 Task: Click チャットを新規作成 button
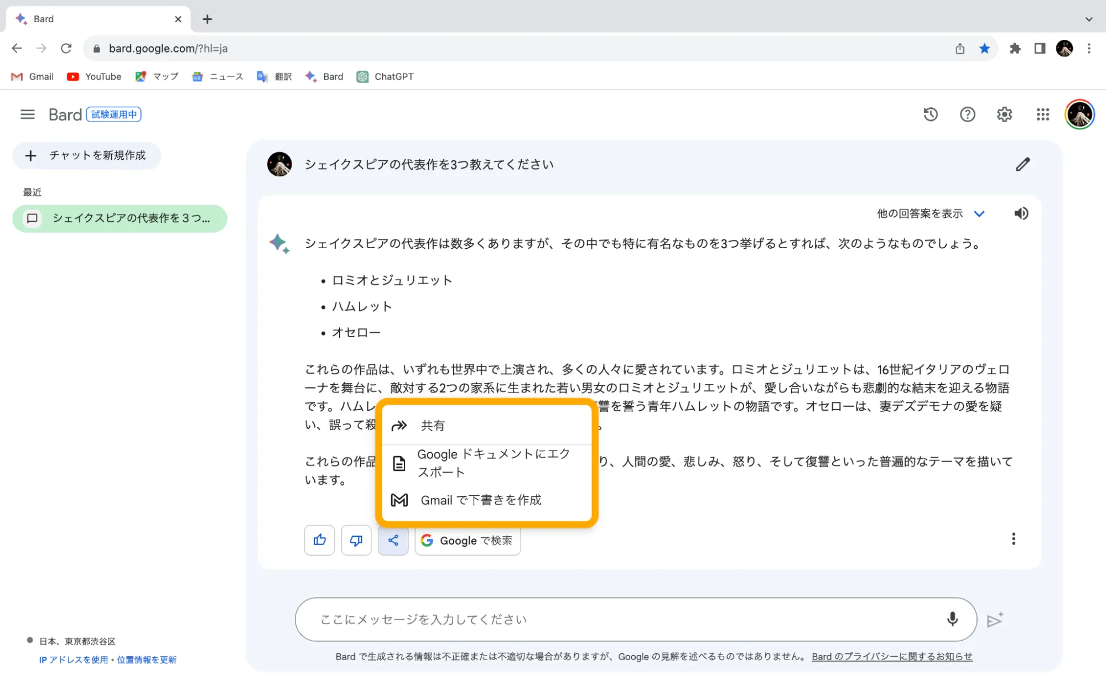(x=87, y=155)
